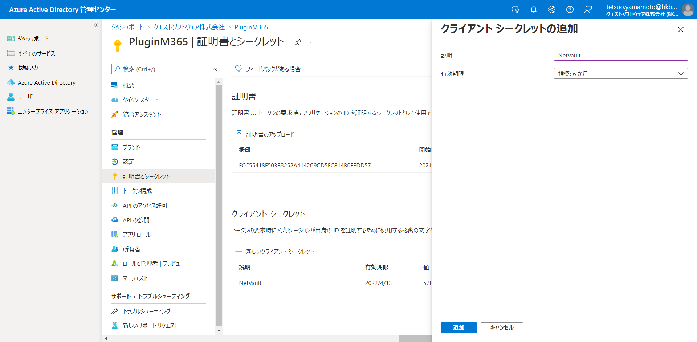Focus the 検索 (Ctrl+/) search box
The image size is (697, 342).
click(159, 69)
